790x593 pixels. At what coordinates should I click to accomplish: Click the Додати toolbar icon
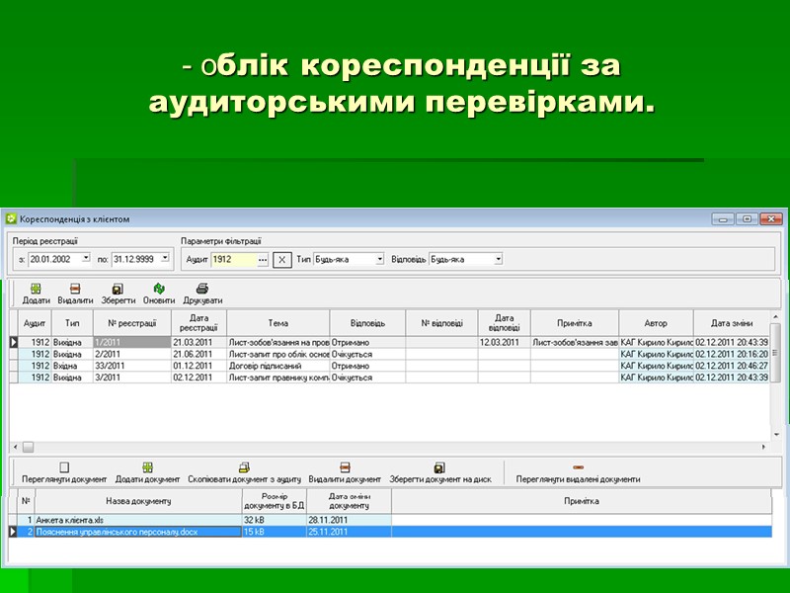pos(36,289)
